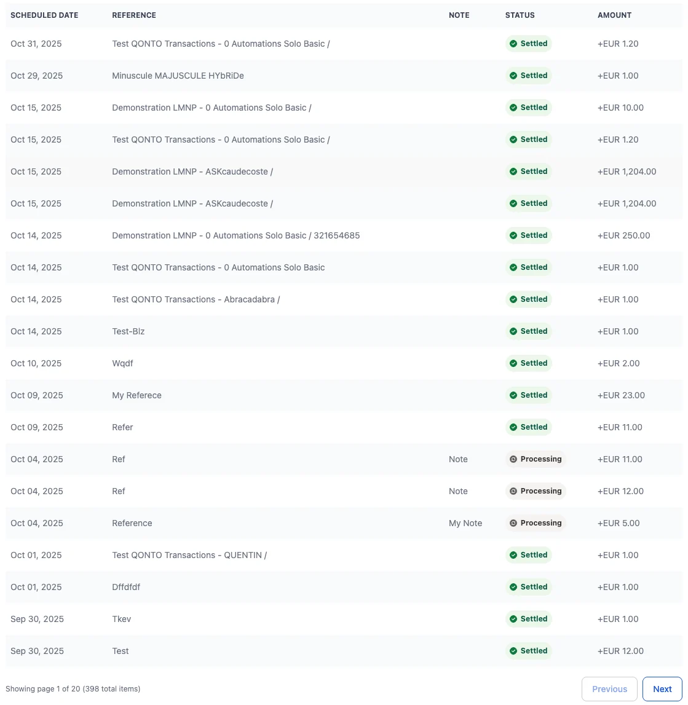Click Settled badge in Oct 31 row
688x705 pixels.
pyautogui.click(x=528, y=44)
